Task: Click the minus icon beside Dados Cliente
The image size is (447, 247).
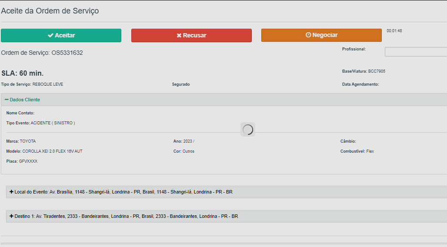Action: pos(7,100)
